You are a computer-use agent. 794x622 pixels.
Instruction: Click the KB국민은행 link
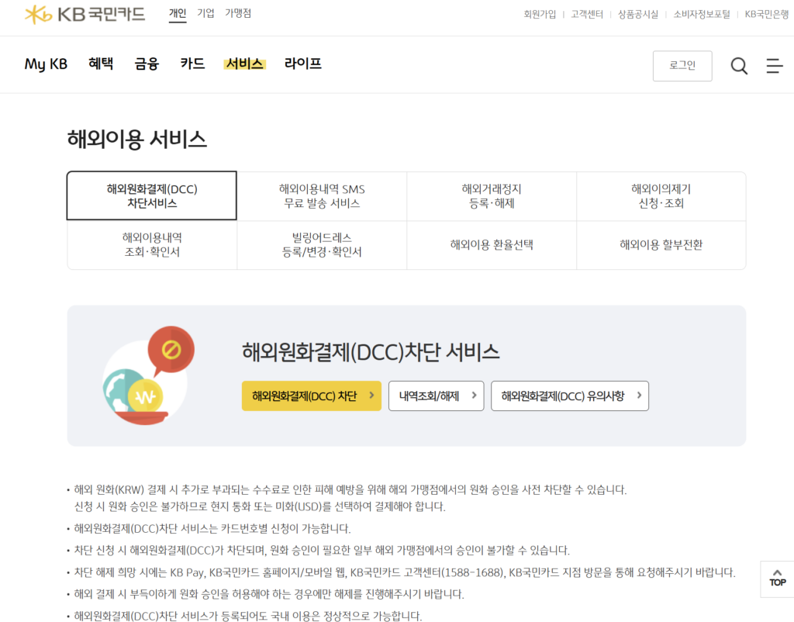(767, 14)
